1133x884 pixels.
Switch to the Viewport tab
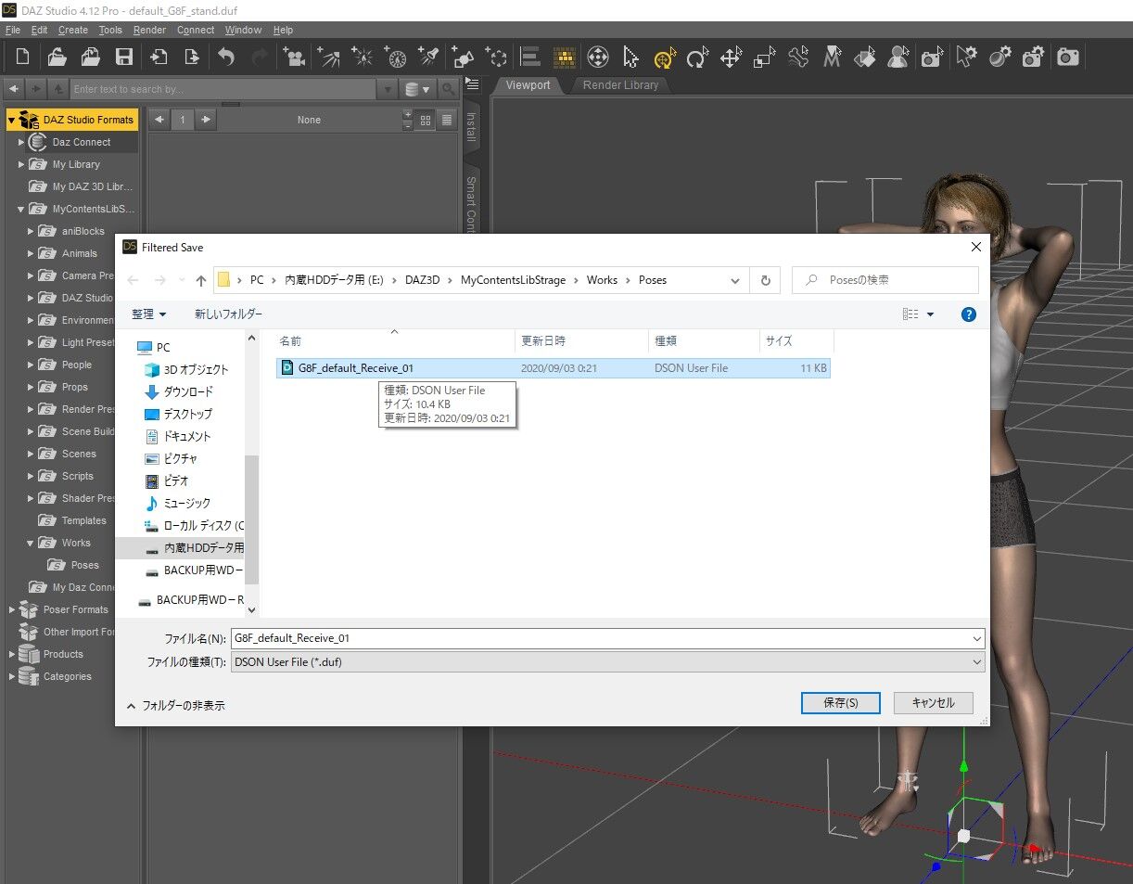528,84
